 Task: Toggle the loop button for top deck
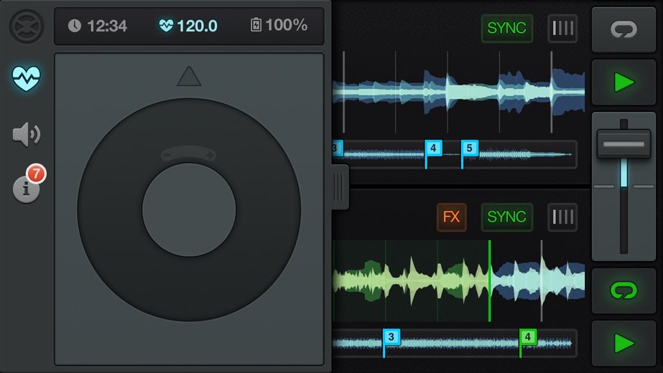tap(623, 29)
